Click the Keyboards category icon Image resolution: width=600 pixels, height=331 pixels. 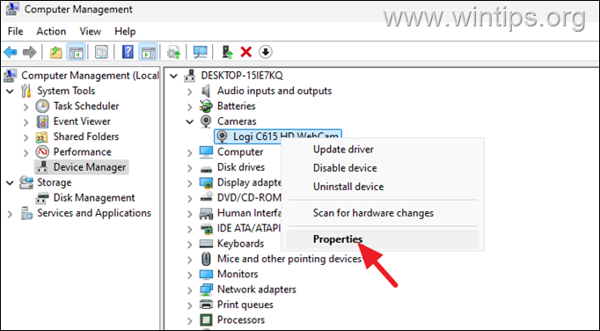tap(206, 244)
